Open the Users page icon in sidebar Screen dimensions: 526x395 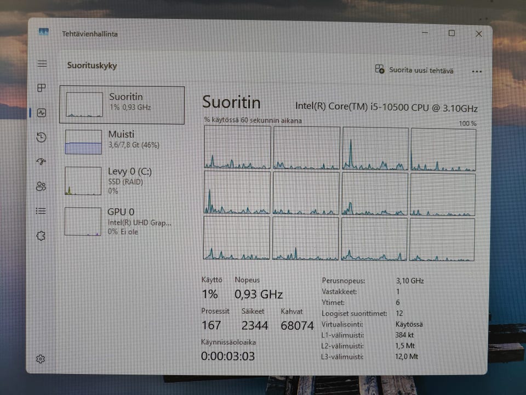point(41,186)
